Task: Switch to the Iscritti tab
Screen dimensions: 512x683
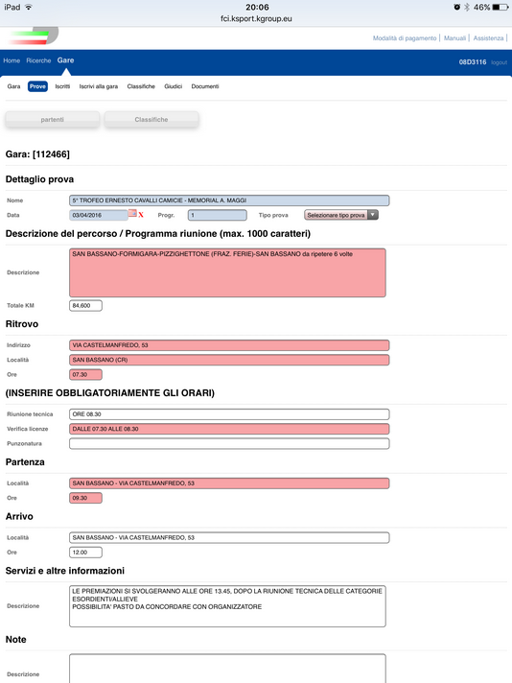Action: click(x=62, y=86)
